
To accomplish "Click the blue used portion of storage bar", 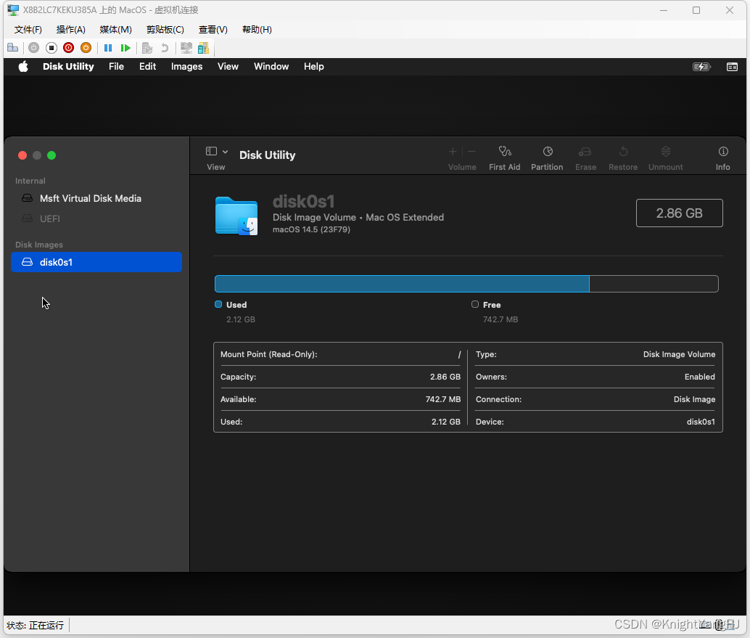I will coord(402,284).
